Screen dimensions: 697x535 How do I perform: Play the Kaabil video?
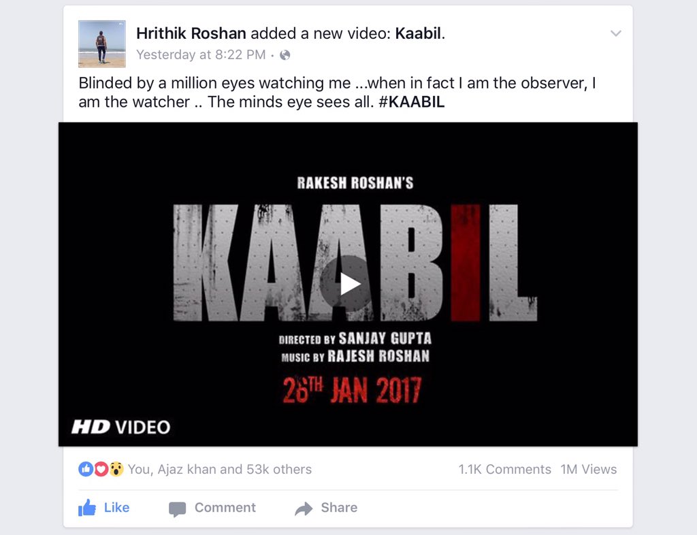[x=346, y=285]
